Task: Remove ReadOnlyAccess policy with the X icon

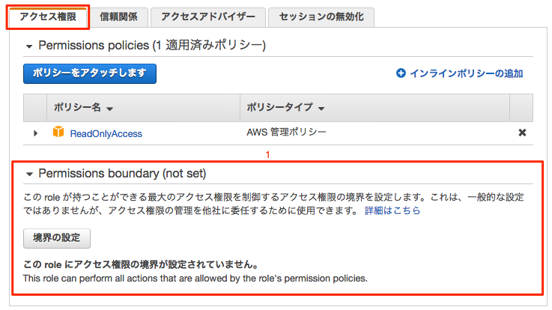Action: point(522,133)
